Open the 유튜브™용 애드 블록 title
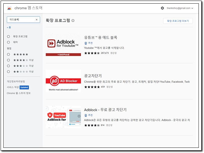The height and width of the screenshot is (153, 204). [100, 38]
